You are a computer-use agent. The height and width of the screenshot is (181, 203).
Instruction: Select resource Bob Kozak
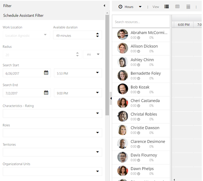pos(141,89)
